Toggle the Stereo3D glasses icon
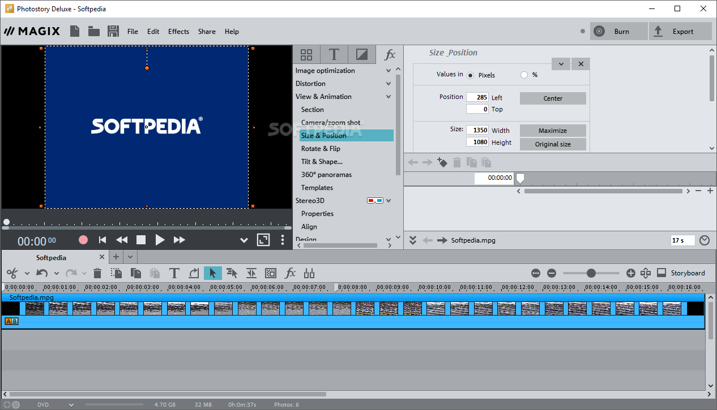 [375, 201]
